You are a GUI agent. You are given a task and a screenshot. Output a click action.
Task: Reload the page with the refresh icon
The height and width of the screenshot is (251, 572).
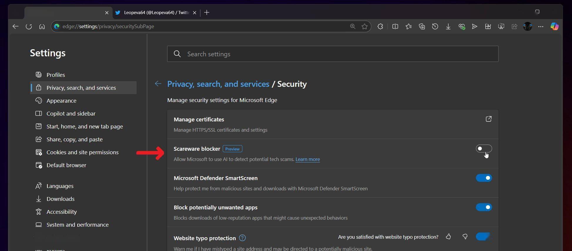coord(29,26)
